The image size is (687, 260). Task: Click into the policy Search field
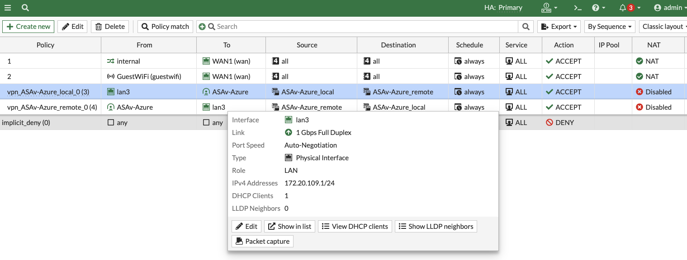[362, 27]
